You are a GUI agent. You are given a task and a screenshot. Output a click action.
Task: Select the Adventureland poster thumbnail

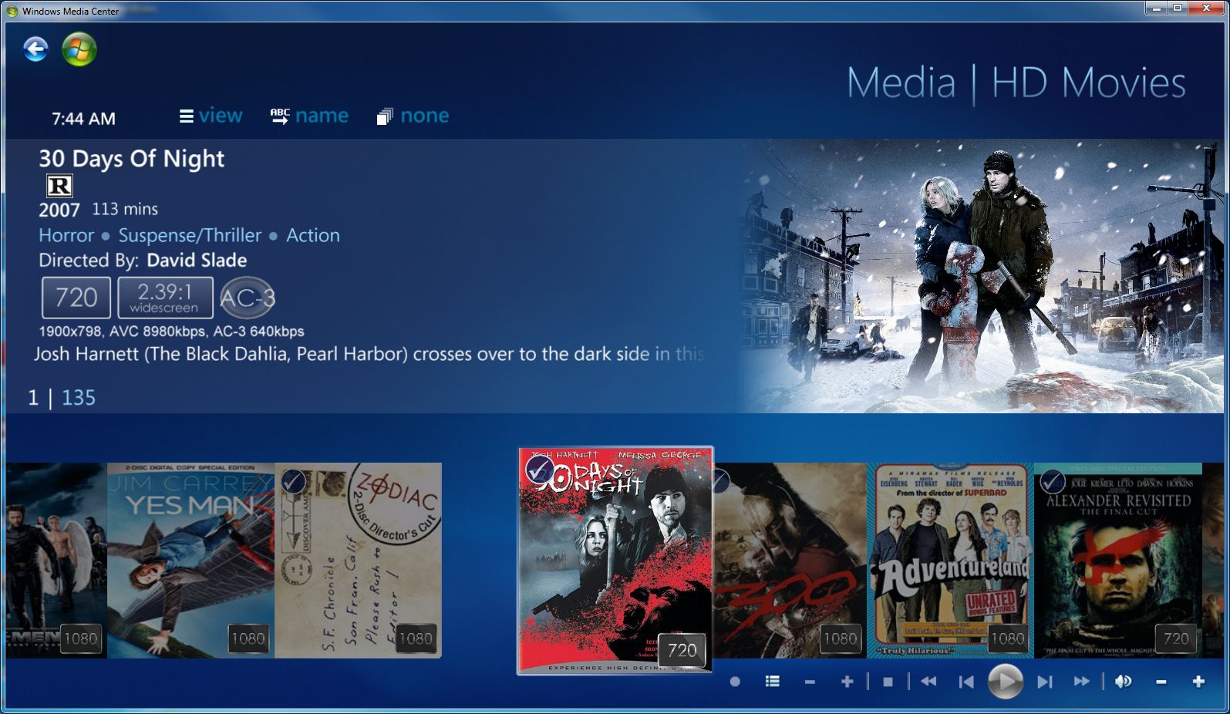point(950,561)
